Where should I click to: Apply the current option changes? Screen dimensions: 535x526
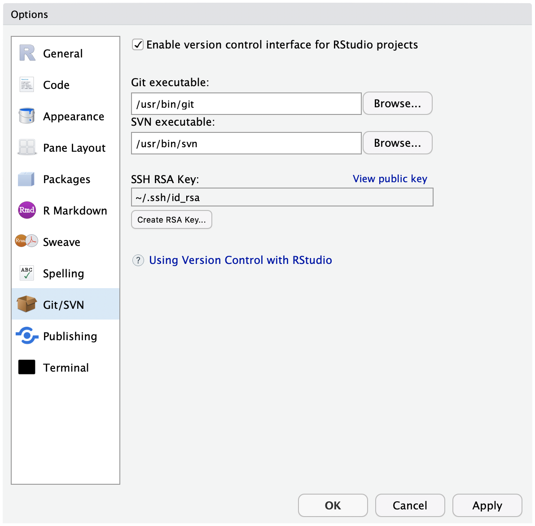487,505
